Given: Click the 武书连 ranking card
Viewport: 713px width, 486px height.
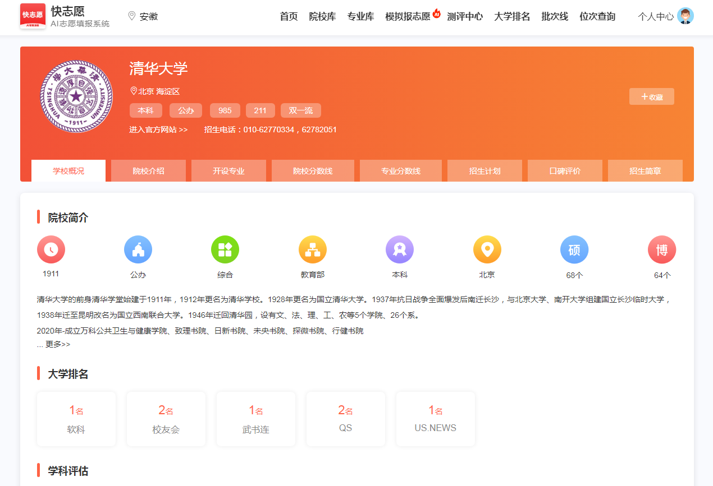Looking at the screenshot, I should point(256,419).
